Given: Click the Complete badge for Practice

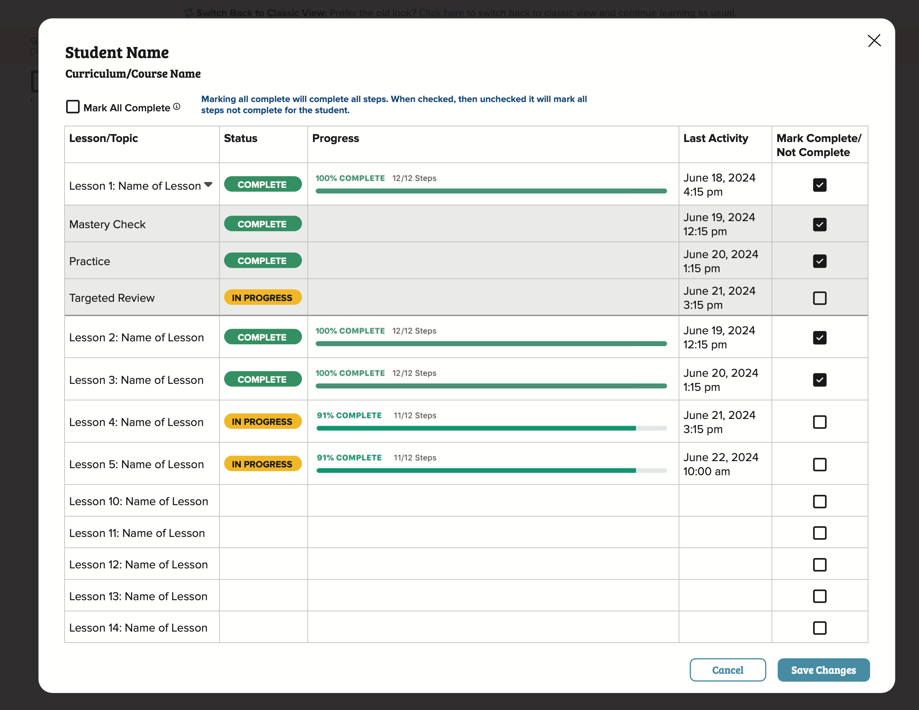Looking at the screenshot, I should (x=263, y=260).
